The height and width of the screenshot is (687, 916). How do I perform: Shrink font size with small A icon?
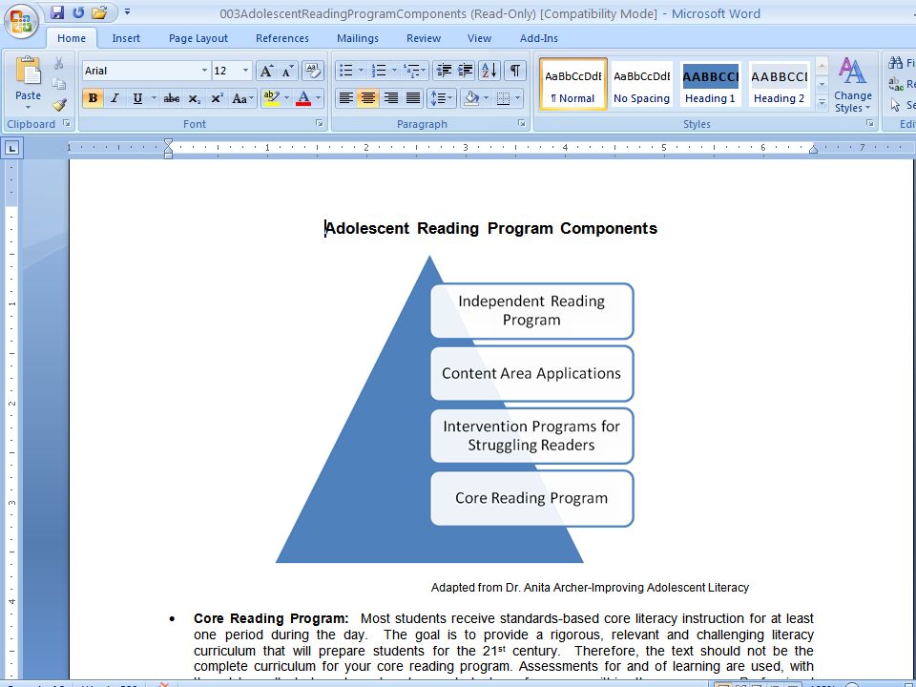[287, 71]
